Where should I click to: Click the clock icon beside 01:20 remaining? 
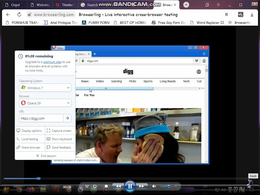point(21,56)
